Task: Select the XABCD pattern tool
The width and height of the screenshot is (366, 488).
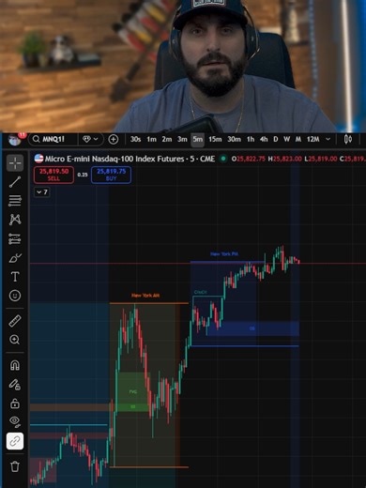Action: 15,220
